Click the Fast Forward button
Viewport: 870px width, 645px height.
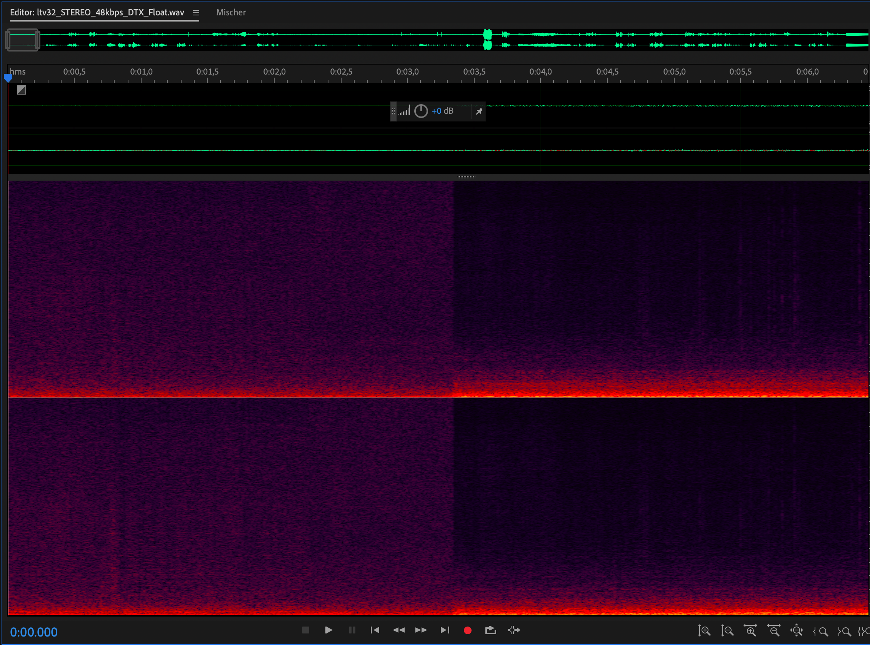pos(421,630)
